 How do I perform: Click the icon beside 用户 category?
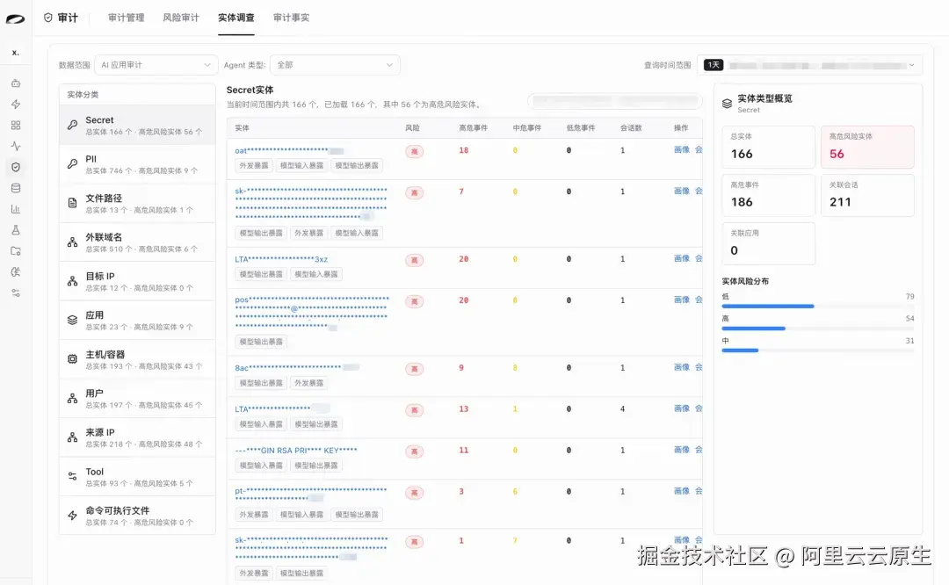73,398
